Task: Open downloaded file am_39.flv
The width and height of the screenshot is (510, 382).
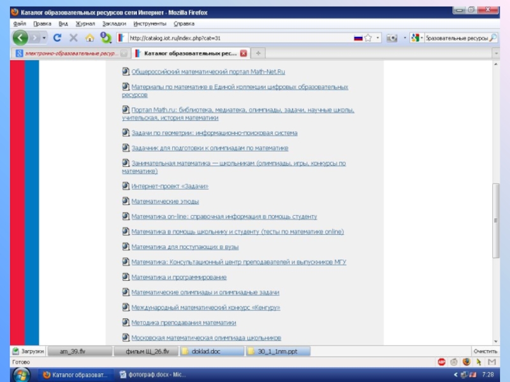Action: pos(80,351)
